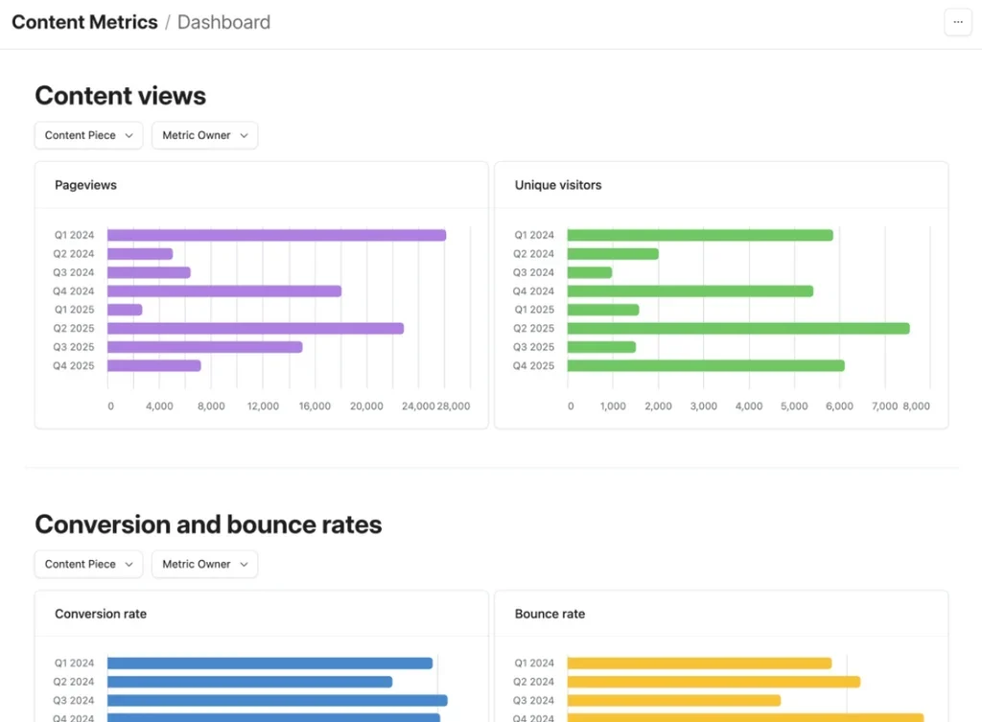The image size is (982, 722).
Task: Click the Pageviews chart title
Action: coord(85,185)
